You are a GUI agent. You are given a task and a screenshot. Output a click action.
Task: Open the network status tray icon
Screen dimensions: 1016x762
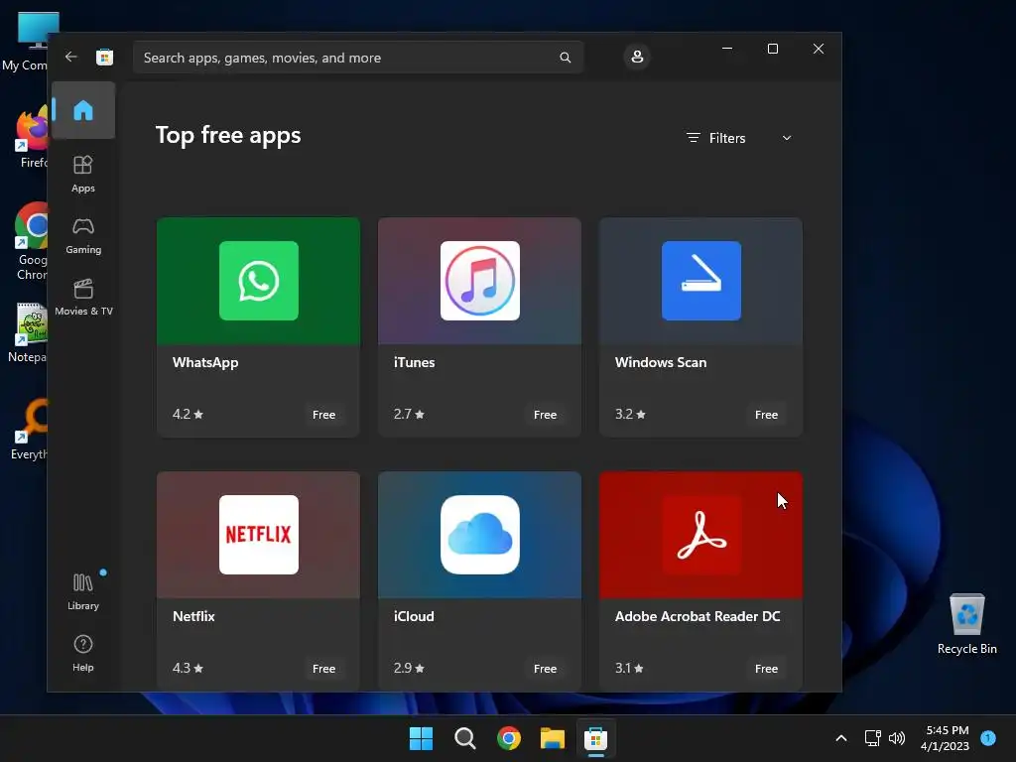tap(873, 738)
